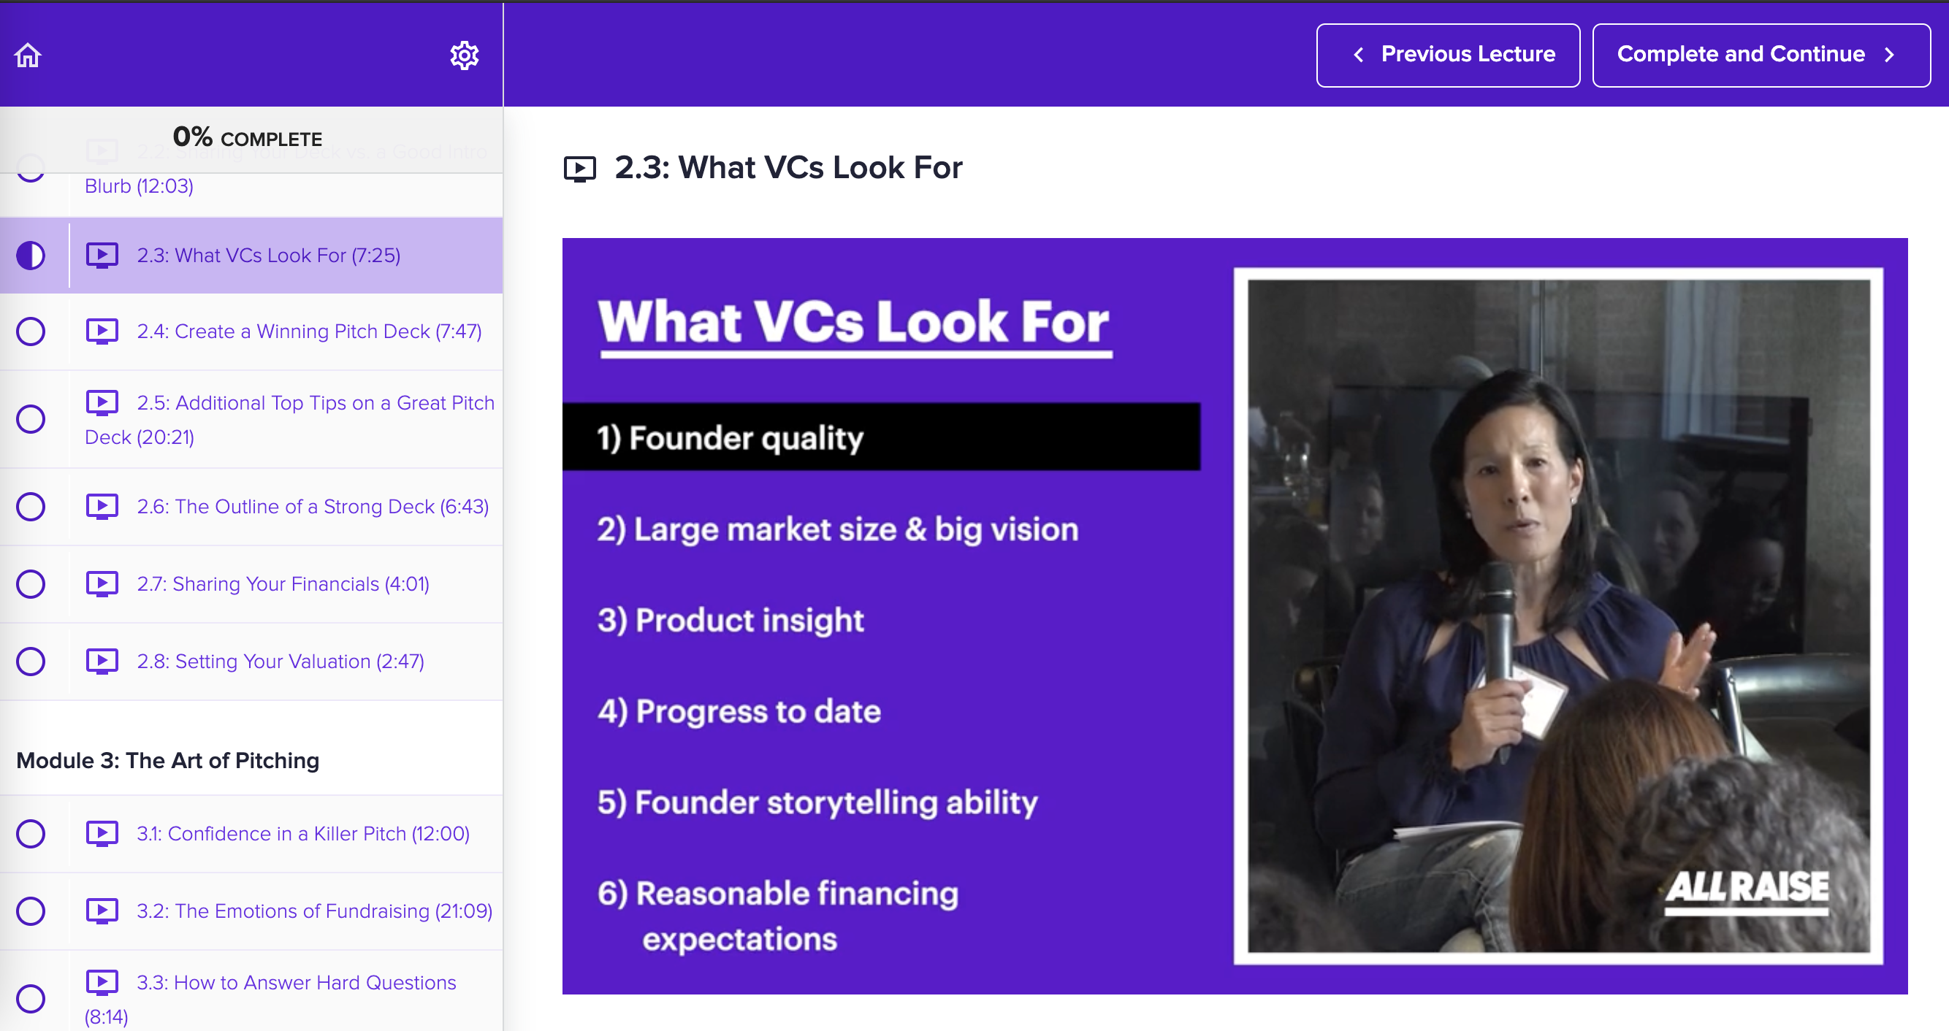This screenshot has height=1031, width=1949.
Task: Click the 0% Complete progress indicator
Action: tap(248, 138)
